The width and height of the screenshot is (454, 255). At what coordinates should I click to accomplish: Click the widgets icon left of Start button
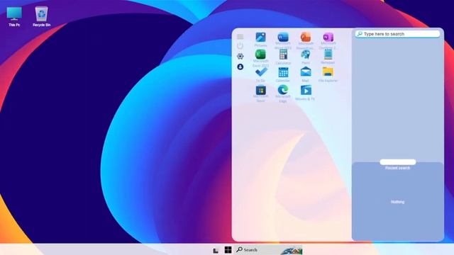(216, 250)
